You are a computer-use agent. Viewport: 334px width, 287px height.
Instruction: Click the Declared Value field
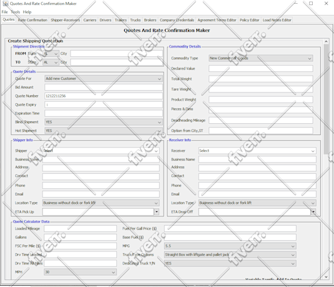261,69
